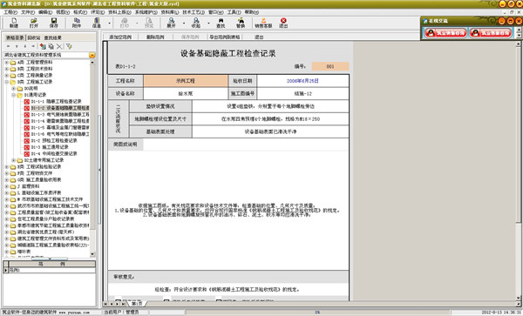Image resolution: width=523 pixels, height=316 pixels.
Task: Open the 帮助 menu
Action: (252, 12)
